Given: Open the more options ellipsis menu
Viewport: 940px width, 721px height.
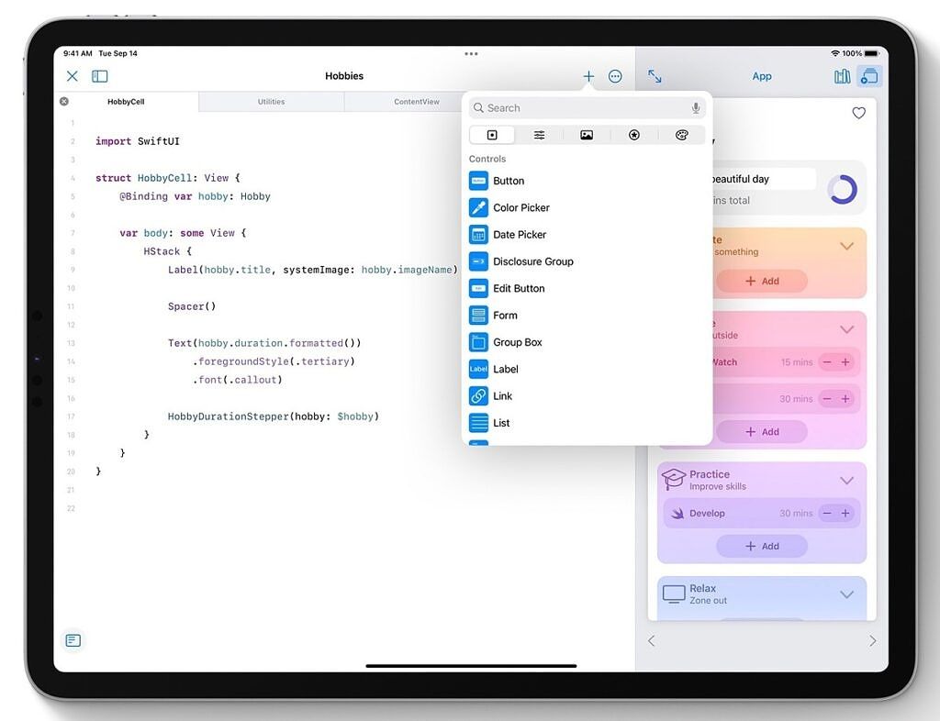Looking at the screenshot, I should click(x=615, y=76).
